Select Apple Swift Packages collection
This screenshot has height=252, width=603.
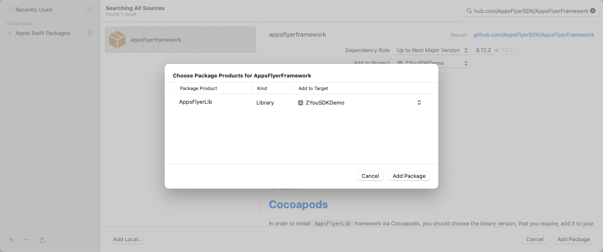(43, 33)
